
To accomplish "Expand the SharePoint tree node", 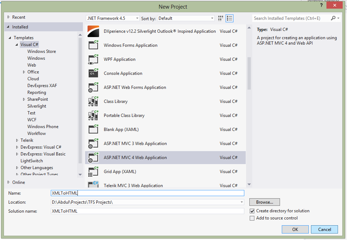I will point(24,99).
